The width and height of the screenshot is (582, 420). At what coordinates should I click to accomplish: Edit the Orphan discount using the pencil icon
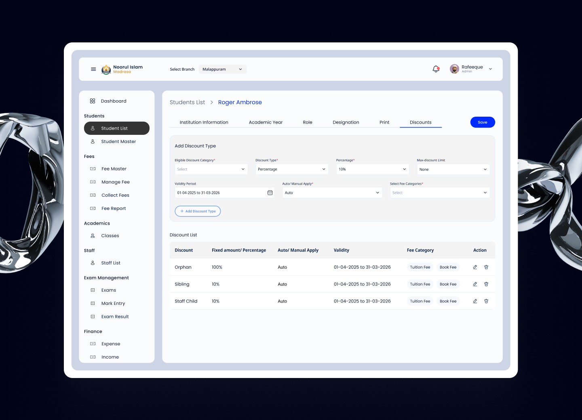pyautogui.click(x=475, y=267)
